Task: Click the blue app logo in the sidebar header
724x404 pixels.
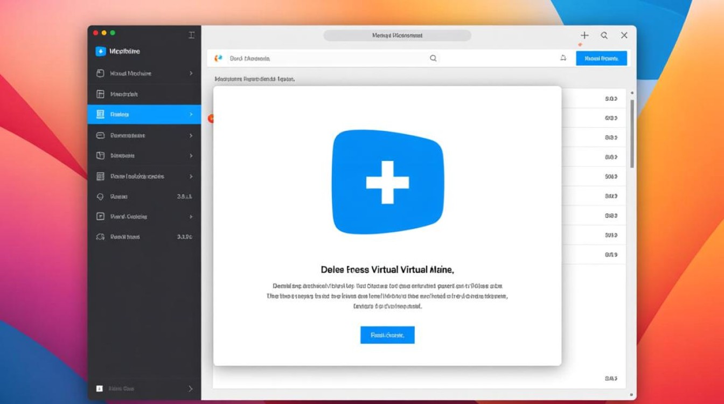Action: click(100, 51)
